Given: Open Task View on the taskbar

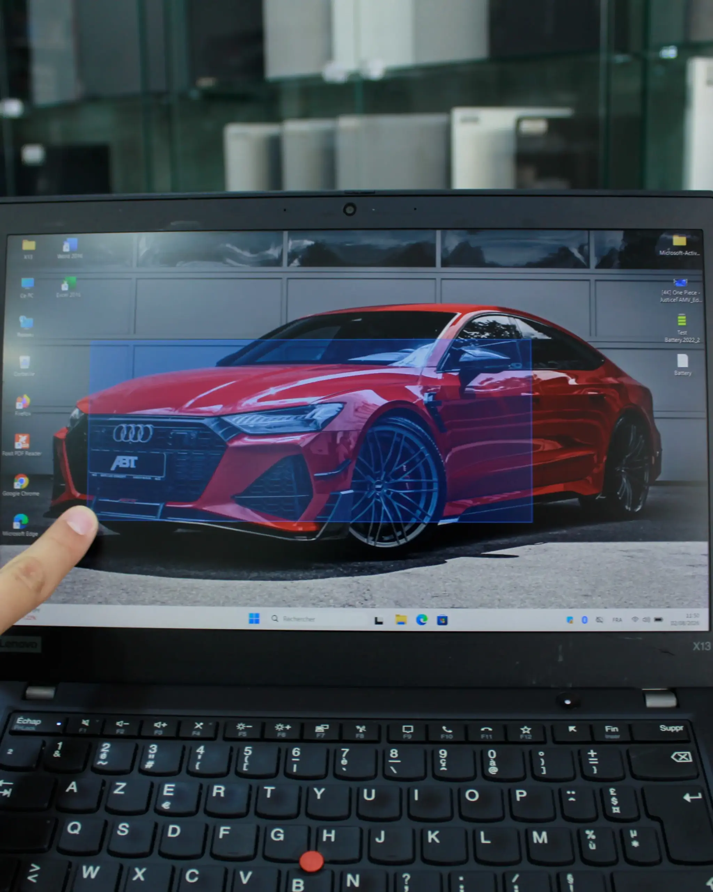Looking at the screenshot, I should (x=379, y=620).
